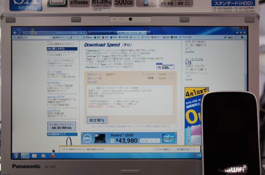Open the イー・モバイル LTE link

pyautogui.click(x=194, y=61)
